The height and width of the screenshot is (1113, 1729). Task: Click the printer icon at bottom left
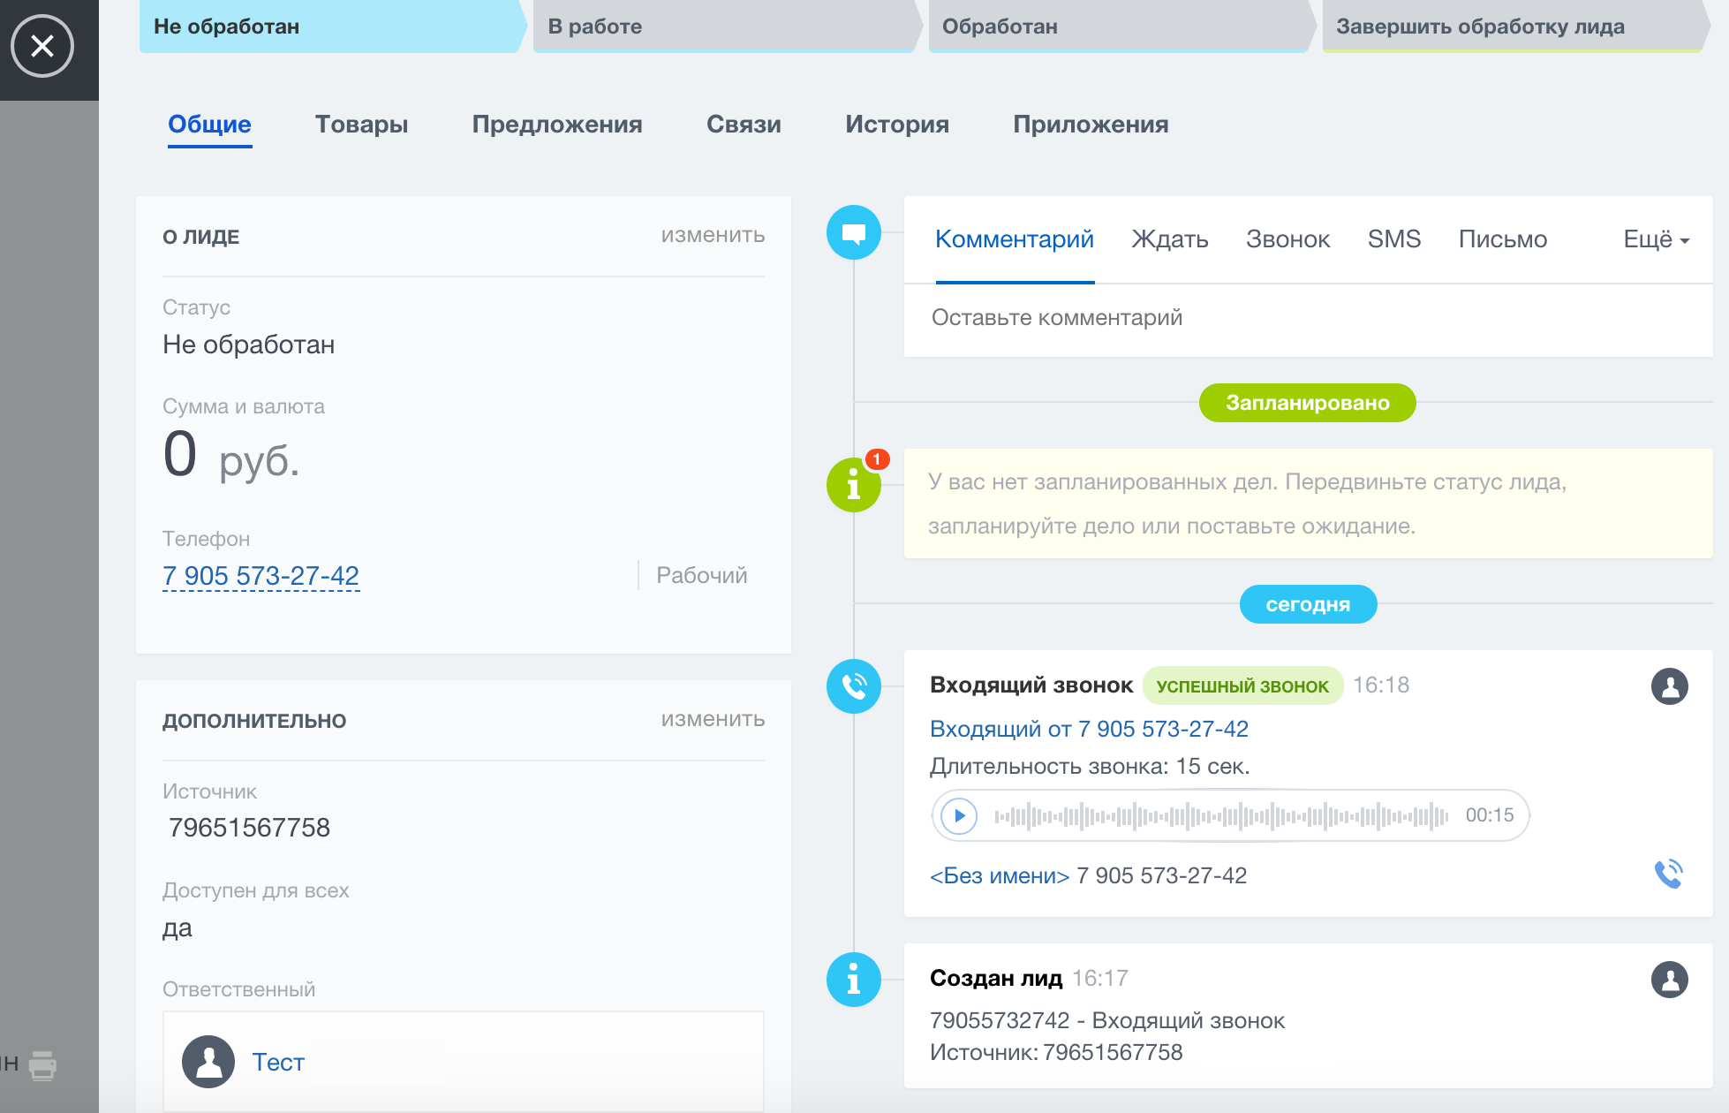coord(42,1064)
